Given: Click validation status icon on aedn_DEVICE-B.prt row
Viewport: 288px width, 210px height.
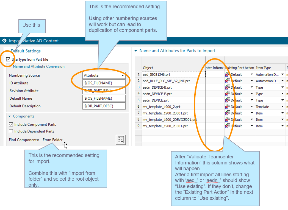Looking at the screenshot, I should point(227,87).
